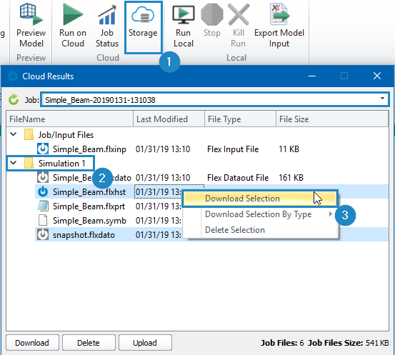Image resolution: width=395 pixels, height=355 pixels.
Task: Click the Stop octagon icon
Action: pyautogui.click(x=212, y=14)
